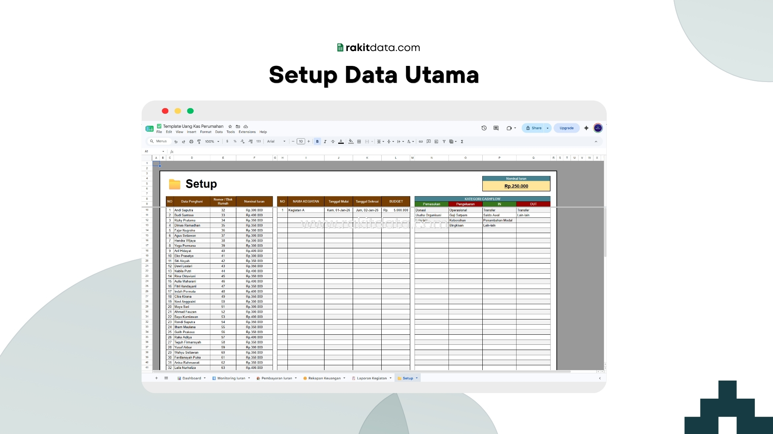Activate the paint format tool

click(x=199, y=141)
